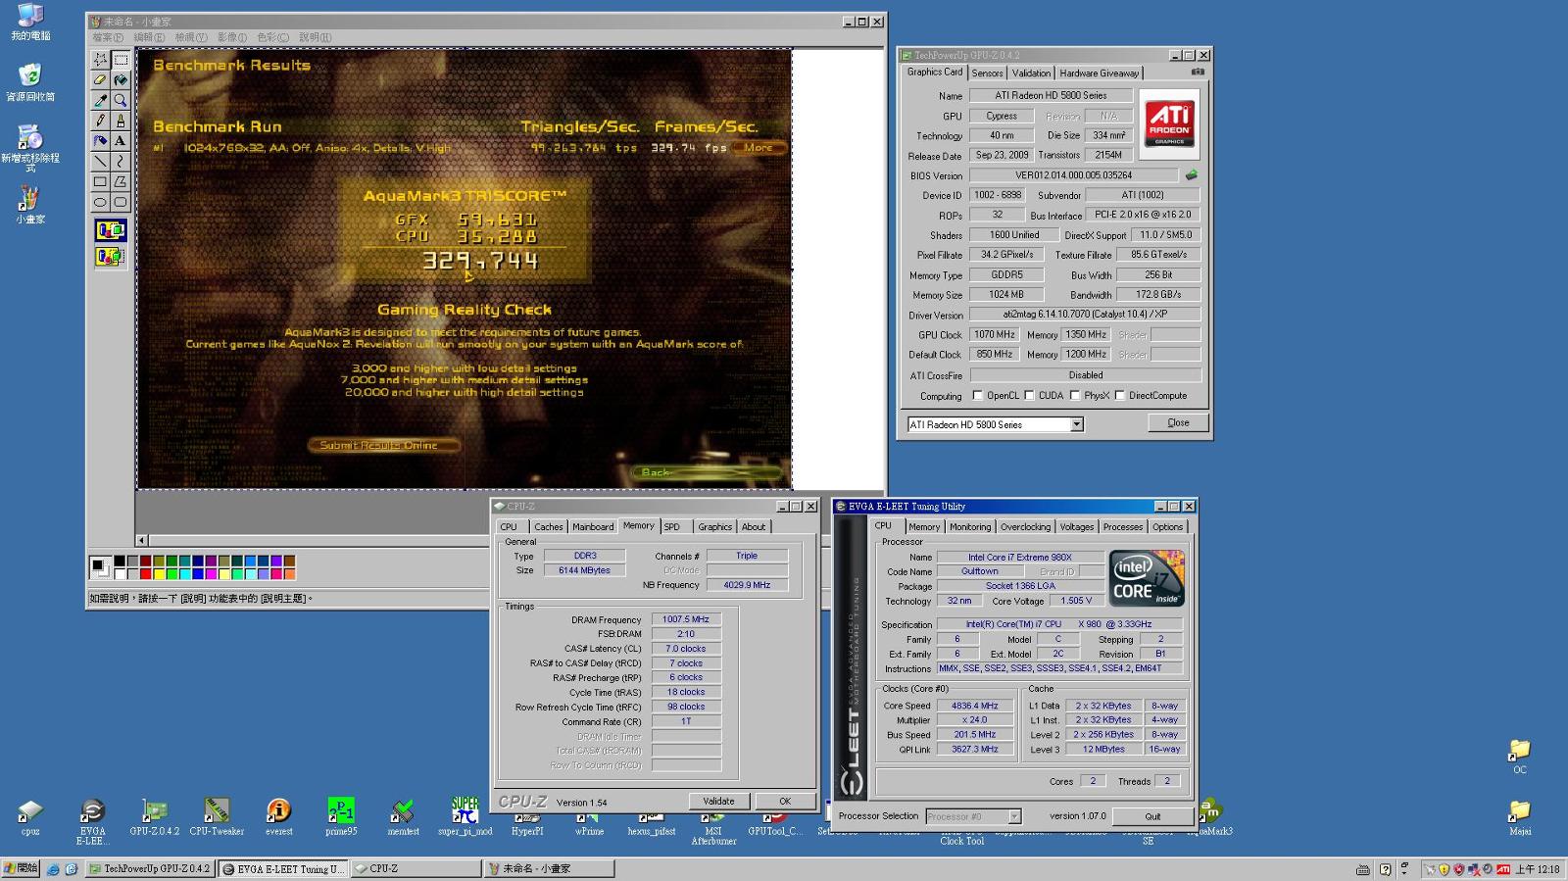Click Validate button in CPU-Z
Viewport: 1568px width, 881px height.
(718, 801)
